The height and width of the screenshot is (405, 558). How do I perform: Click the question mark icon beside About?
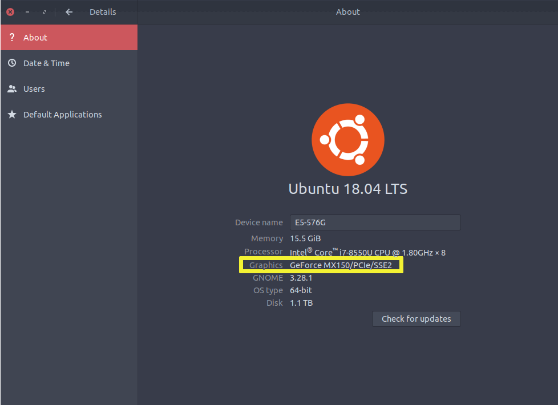pyautogui.click(x=12, y=38)
